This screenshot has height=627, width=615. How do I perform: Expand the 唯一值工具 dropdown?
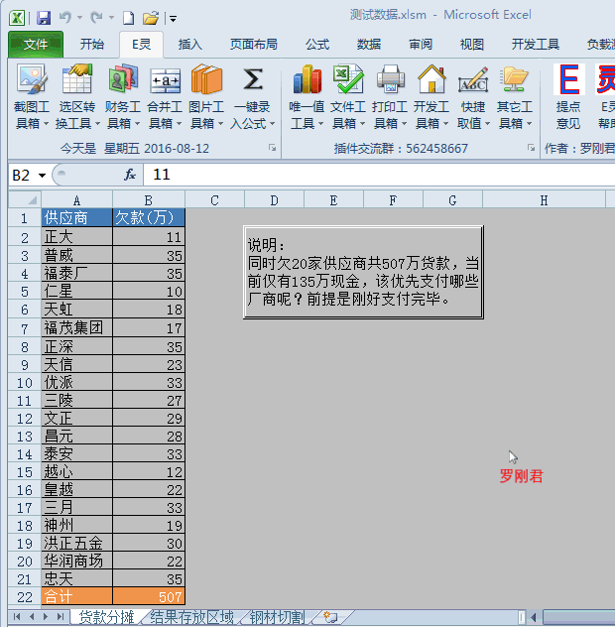[x=307, y=124]
